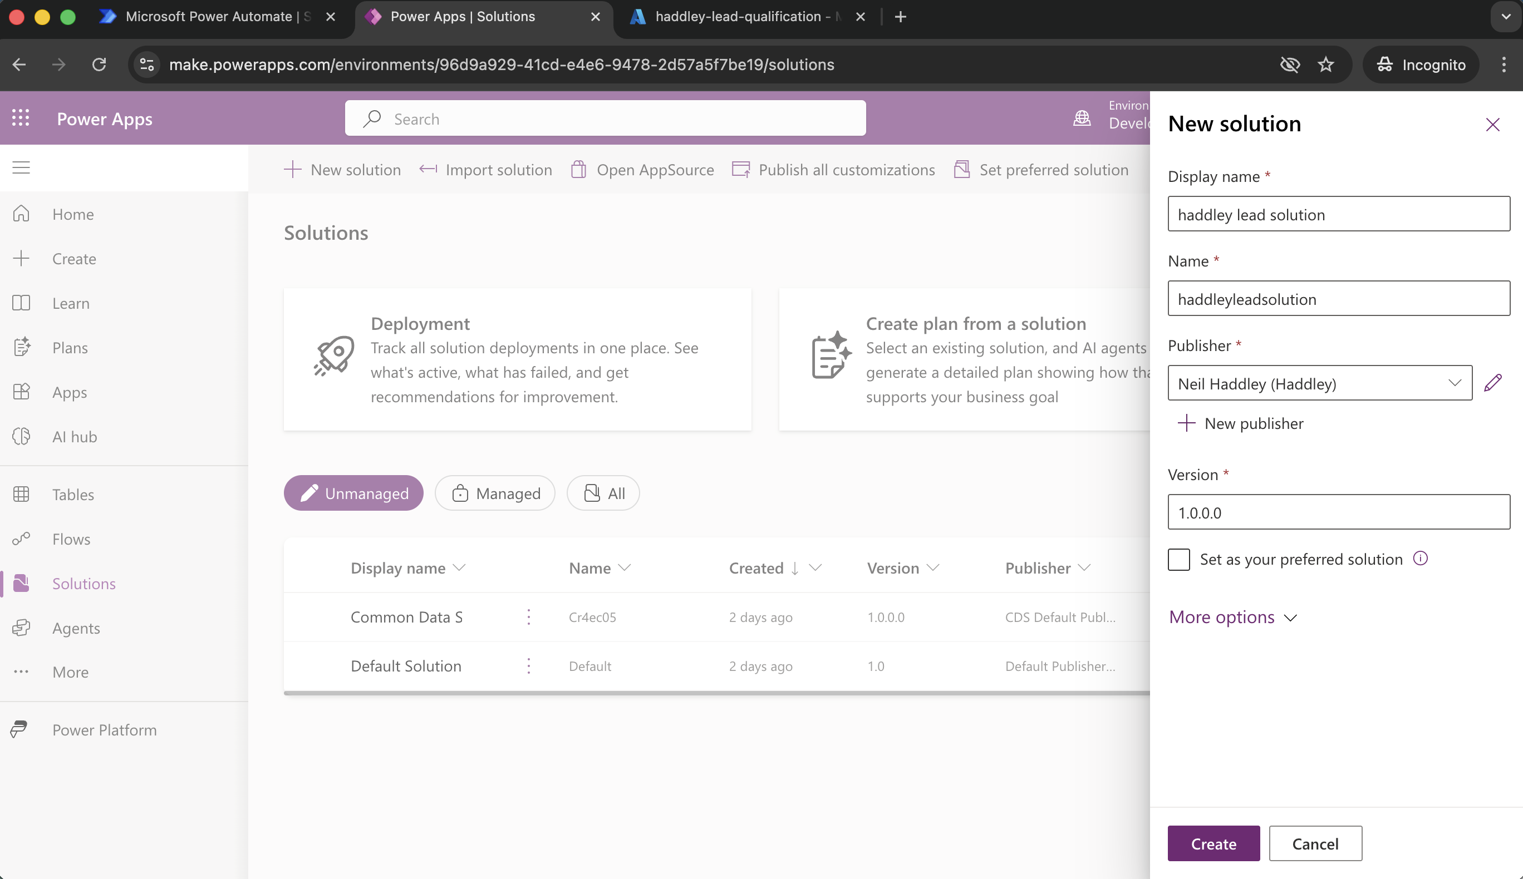Click Publish all customizations
This screenshot has height=879, width=1523.
click(833, 170)
